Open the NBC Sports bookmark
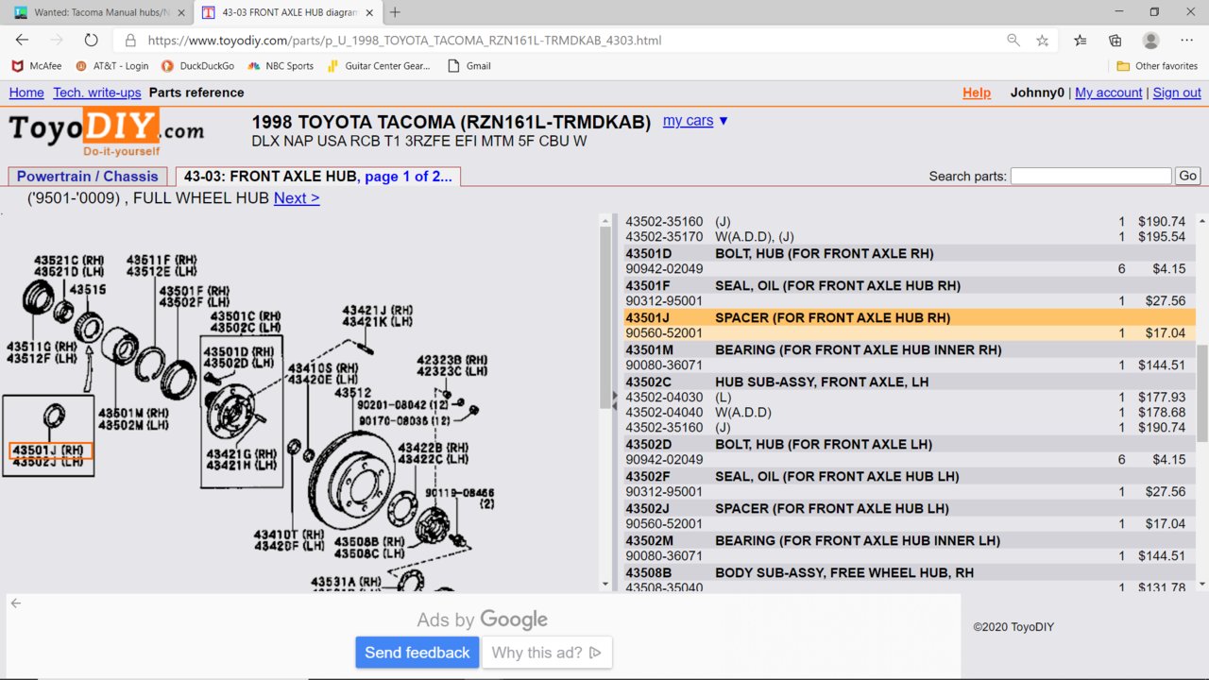Viewport: 1209px width, 680px height. [x=281, y=66]
